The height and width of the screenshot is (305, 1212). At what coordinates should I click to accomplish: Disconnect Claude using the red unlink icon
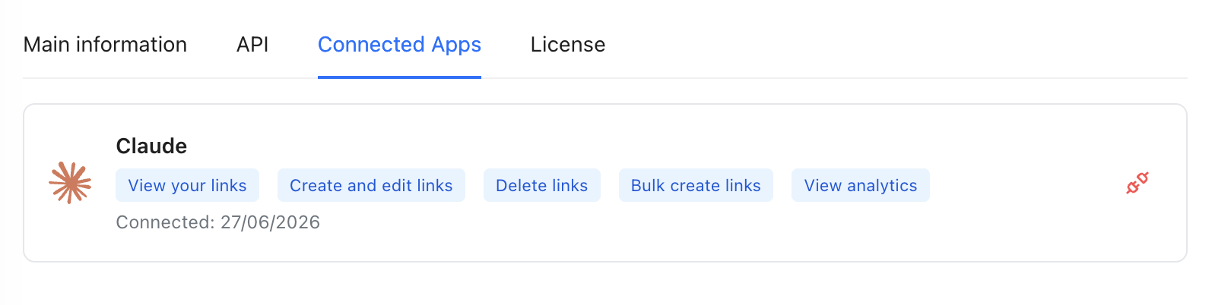(x=1137, y=183)
